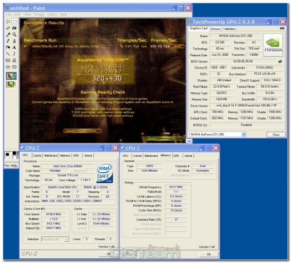Screen dimensions: 291x263
Task: Click the Driver Version field in GPU-Z
Action: 246,106
